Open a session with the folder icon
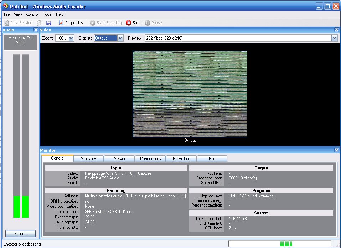The width and height of the screenshot is (341, 248). click(39, 23)
